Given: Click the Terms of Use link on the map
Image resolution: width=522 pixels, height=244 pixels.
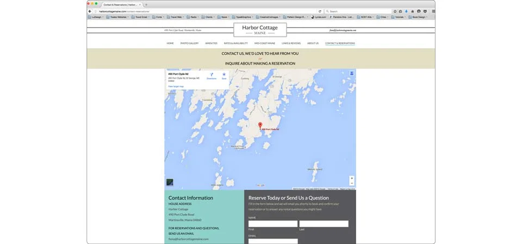Looking at the screenshot, I should click(333, 189).
